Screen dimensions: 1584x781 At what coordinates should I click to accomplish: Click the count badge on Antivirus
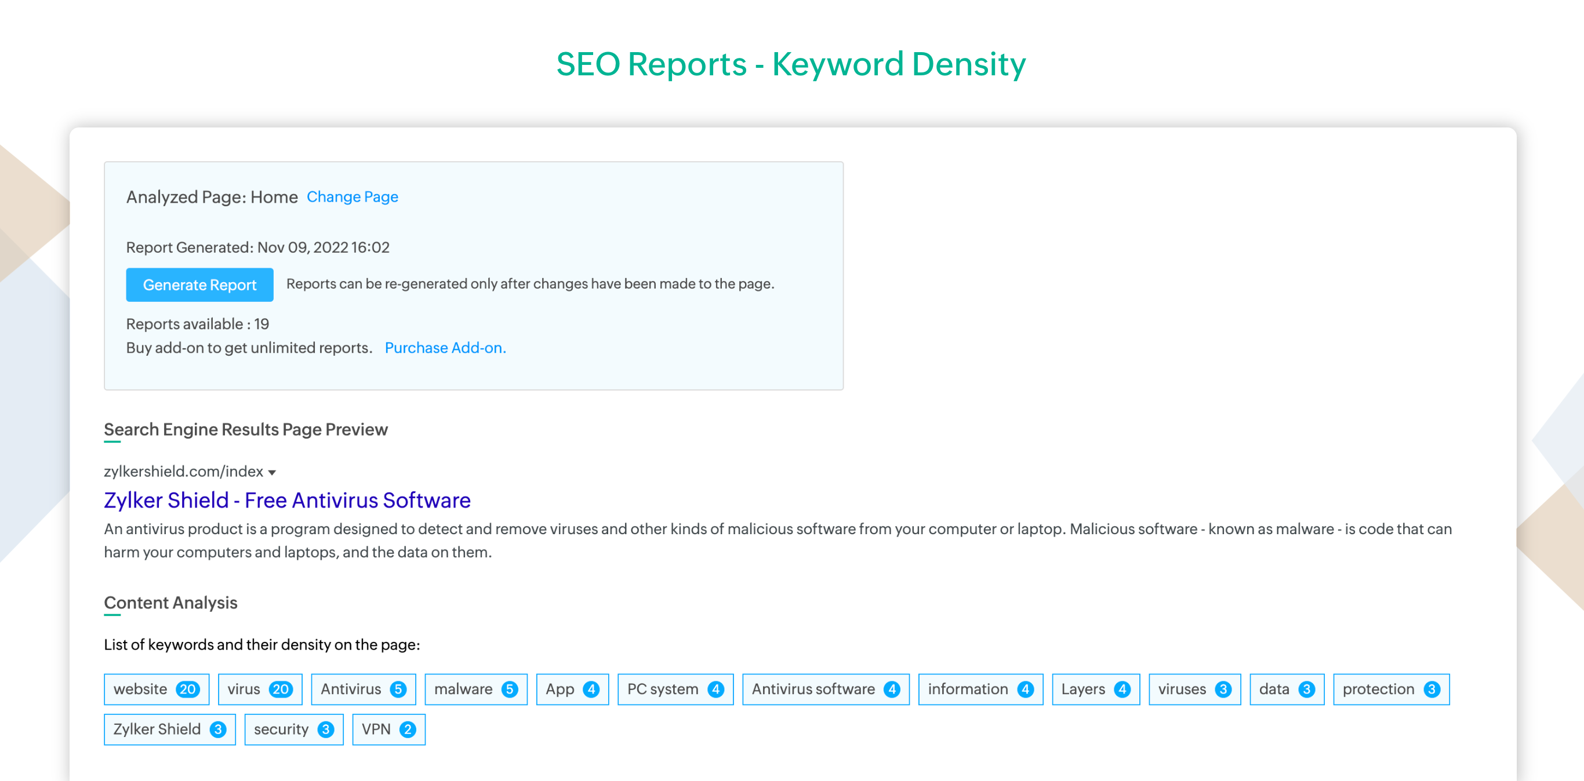398,689
